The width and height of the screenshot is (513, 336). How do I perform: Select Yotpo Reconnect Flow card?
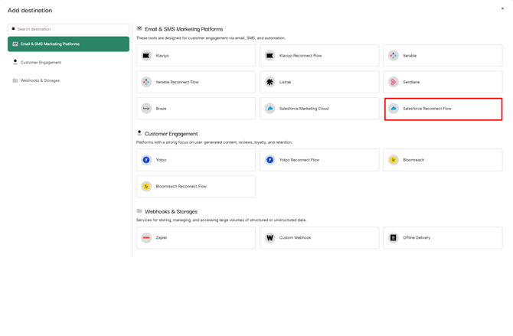319,160
